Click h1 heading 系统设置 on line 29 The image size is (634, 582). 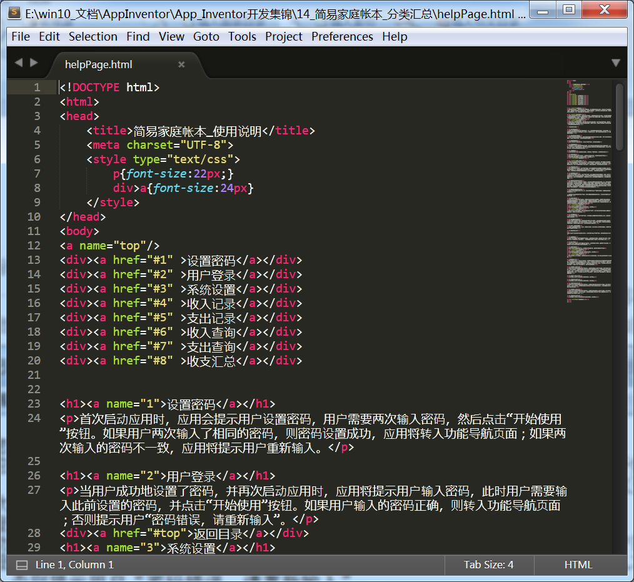coord(191,548)
